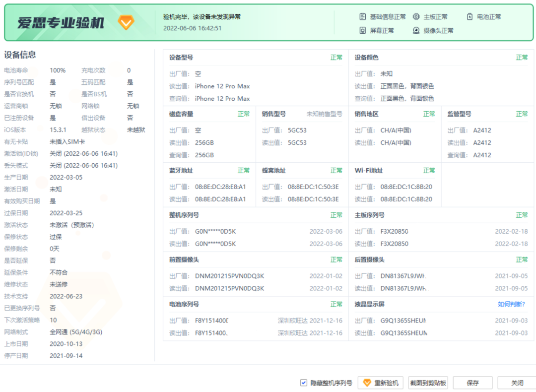Image resolution: width=536 pixels, height=392 pixels.
Task: Click the 摄像头正常 camera icon
Action: pyautogui.click(x=416, y=30)
